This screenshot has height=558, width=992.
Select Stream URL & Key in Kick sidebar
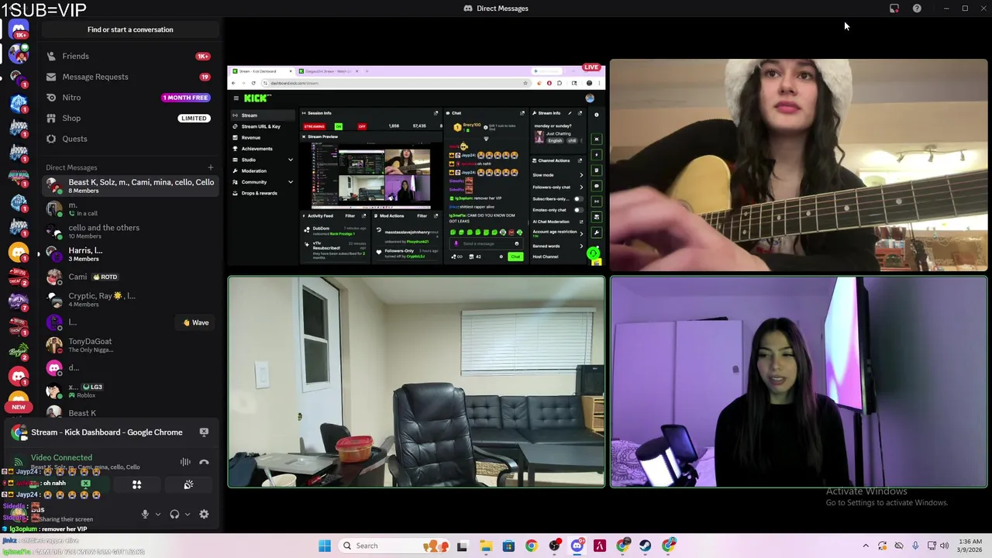261,126
